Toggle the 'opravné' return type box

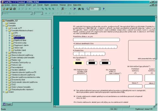coord(92,63)
